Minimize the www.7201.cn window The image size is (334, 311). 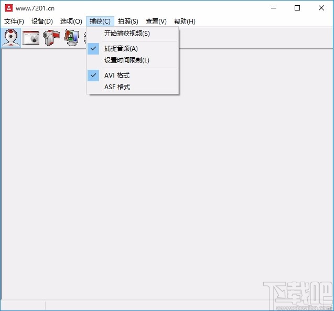(x=274, y=8)
